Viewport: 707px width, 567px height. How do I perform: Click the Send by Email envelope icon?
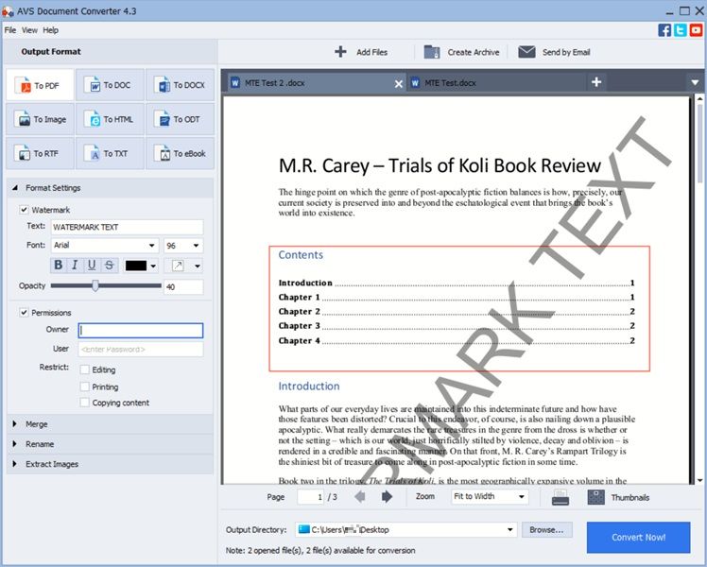tap(526, 52)
